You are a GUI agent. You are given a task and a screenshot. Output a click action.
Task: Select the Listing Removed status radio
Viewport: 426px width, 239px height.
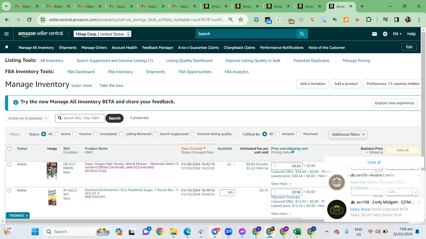tap(121, 134)
